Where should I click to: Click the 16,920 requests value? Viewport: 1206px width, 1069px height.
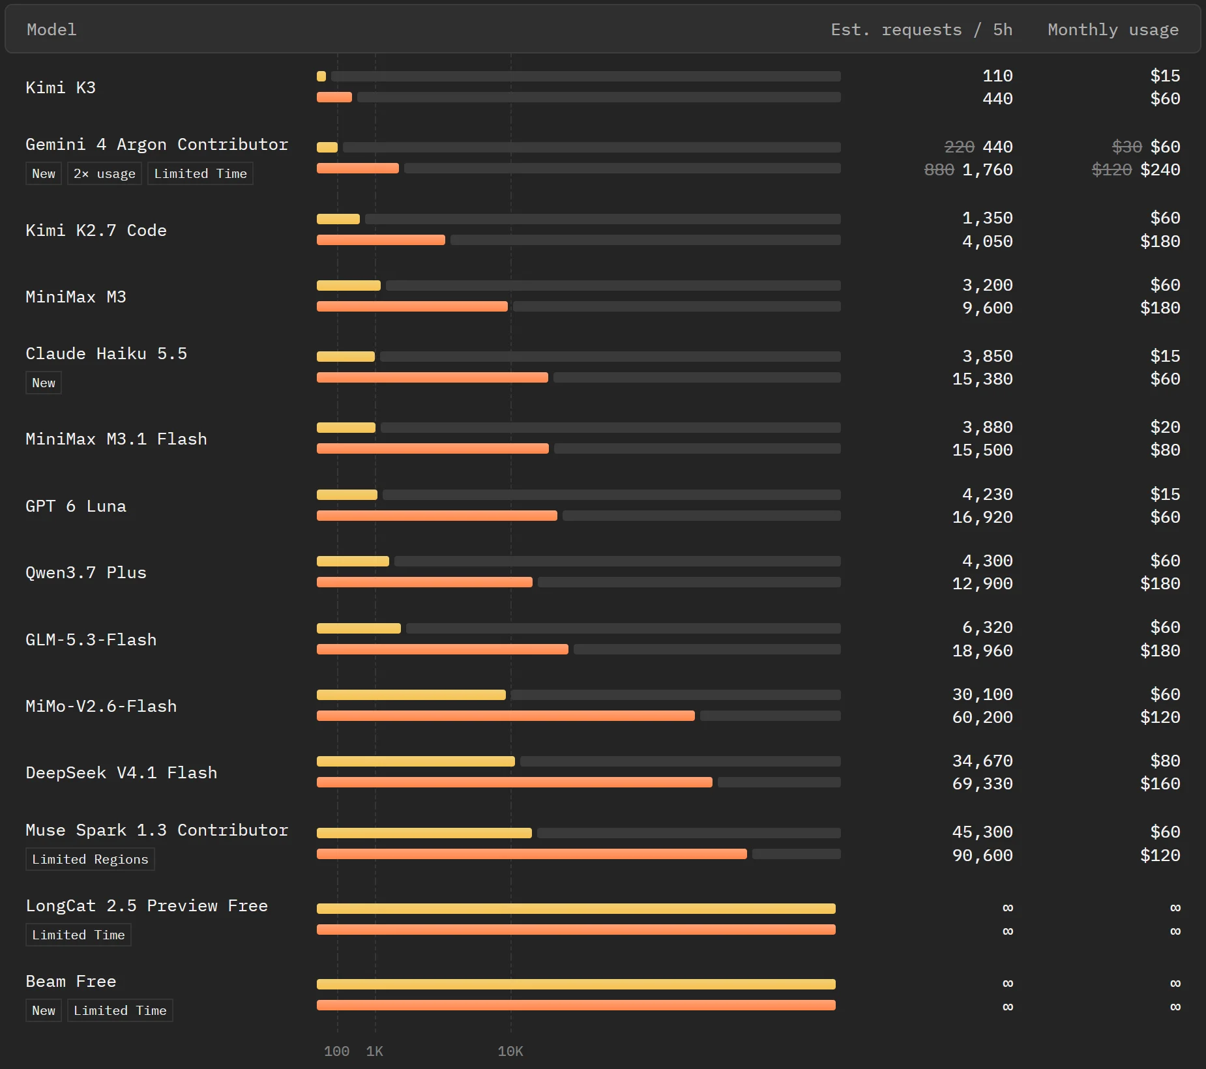pos(982,517)
